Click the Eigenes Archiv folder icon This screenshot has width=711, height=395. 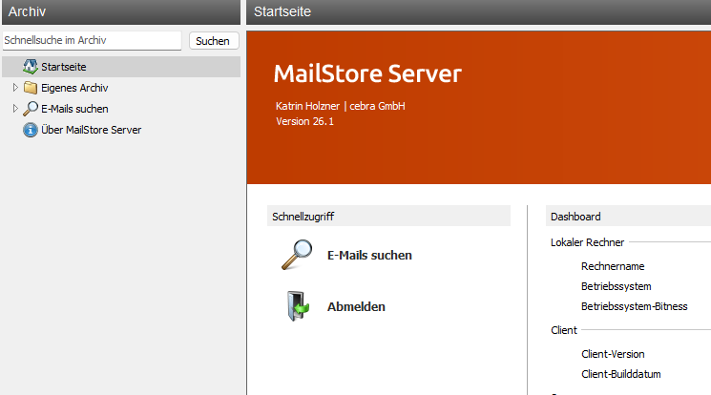[30, 88]
